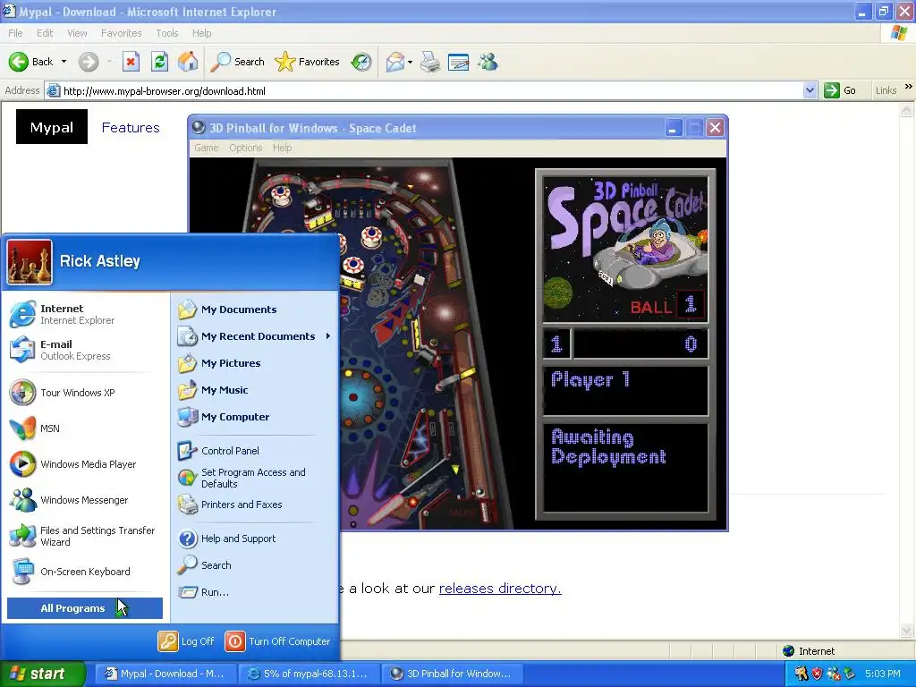This screenshot has height=687, width=916.
Task: Open E-mail Outlook Express in Start menu
Action: pyautogui.click(x=85, y=350)
